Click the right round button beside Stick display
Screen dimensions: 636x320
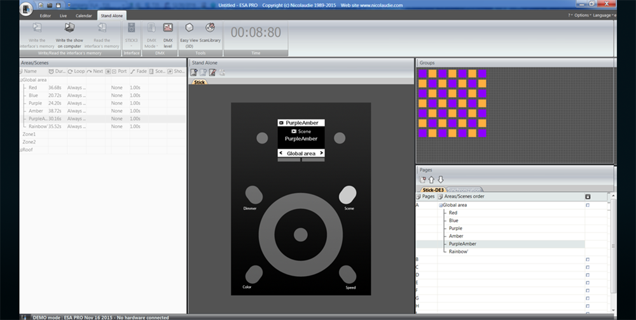click(x=340, y=138)
